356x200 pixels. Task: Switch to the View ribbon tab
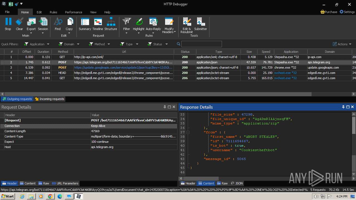point(93,12)
